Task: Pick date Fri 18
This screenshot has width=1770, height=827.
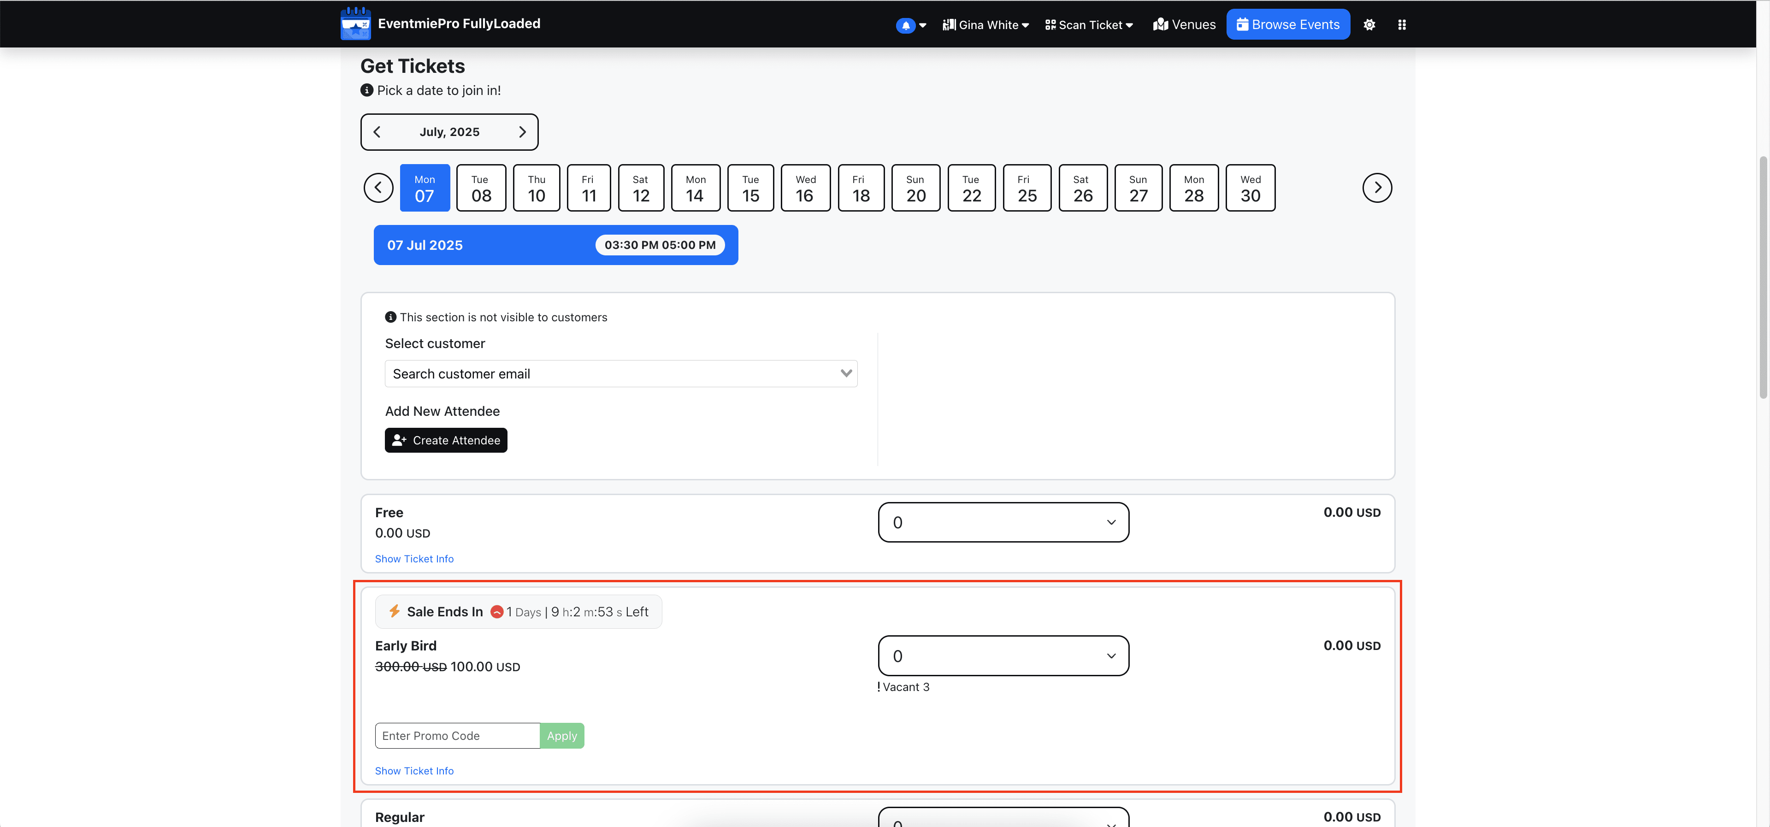Action: coord(861,188)
